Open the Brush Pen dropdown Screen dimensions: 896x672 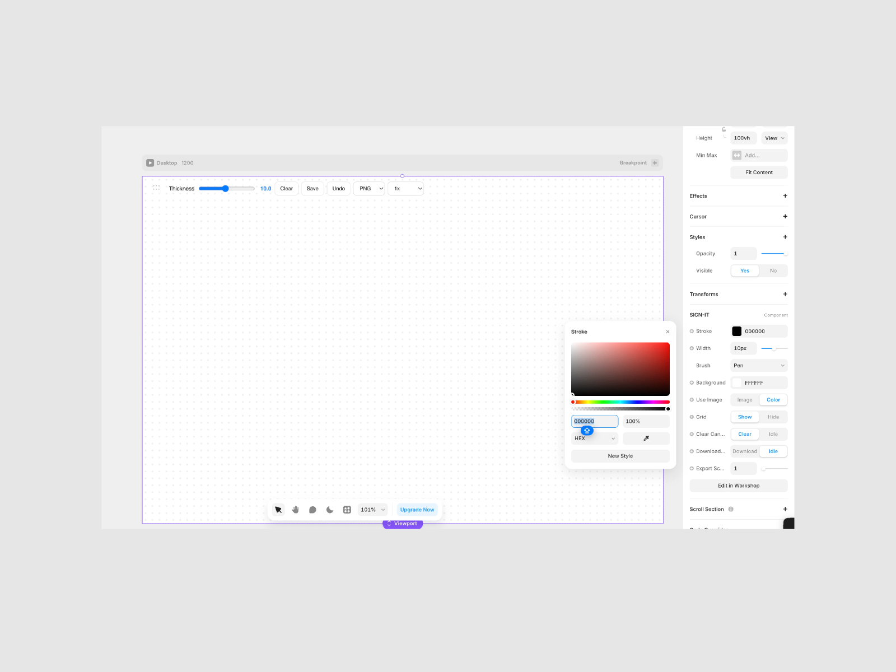coord(759,366)
